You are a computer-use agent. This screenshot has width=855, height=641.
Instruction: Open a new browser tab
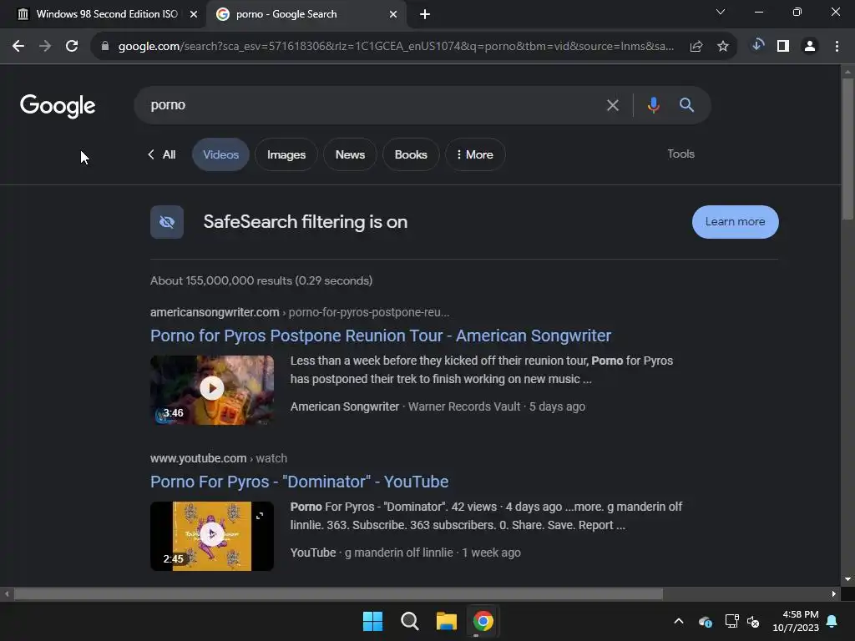pos(425,15)
